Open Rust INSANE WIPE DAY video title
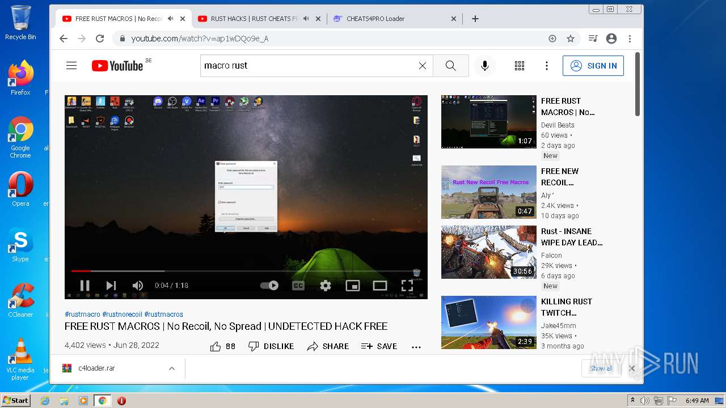Image resolution: width=726 pixels, height=408 pixels. pos(572,237)
